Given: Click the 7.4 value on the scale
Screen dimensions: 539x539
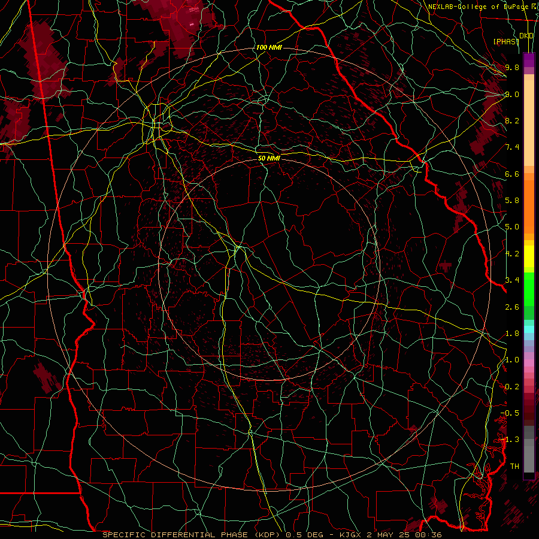Looking at the screenshot, I should [512, 147].
